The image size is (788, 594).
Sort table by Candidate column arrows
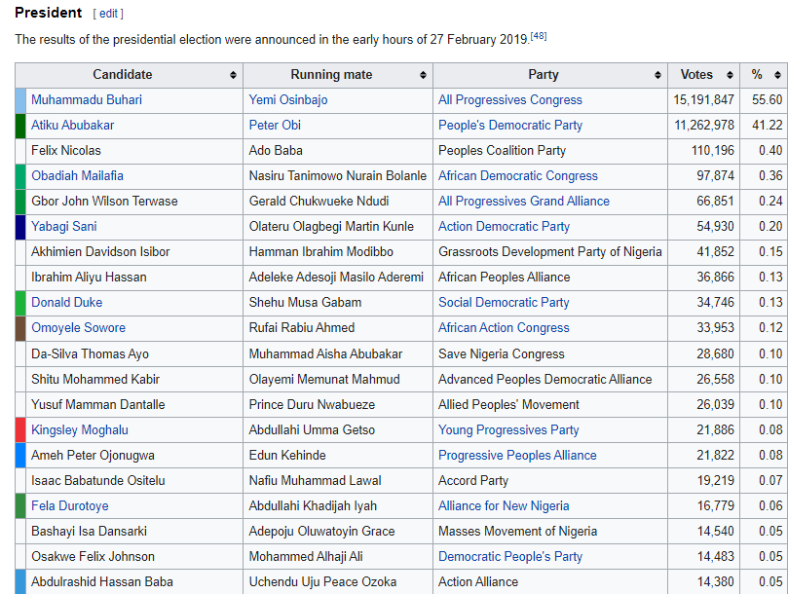click(233, 75)
